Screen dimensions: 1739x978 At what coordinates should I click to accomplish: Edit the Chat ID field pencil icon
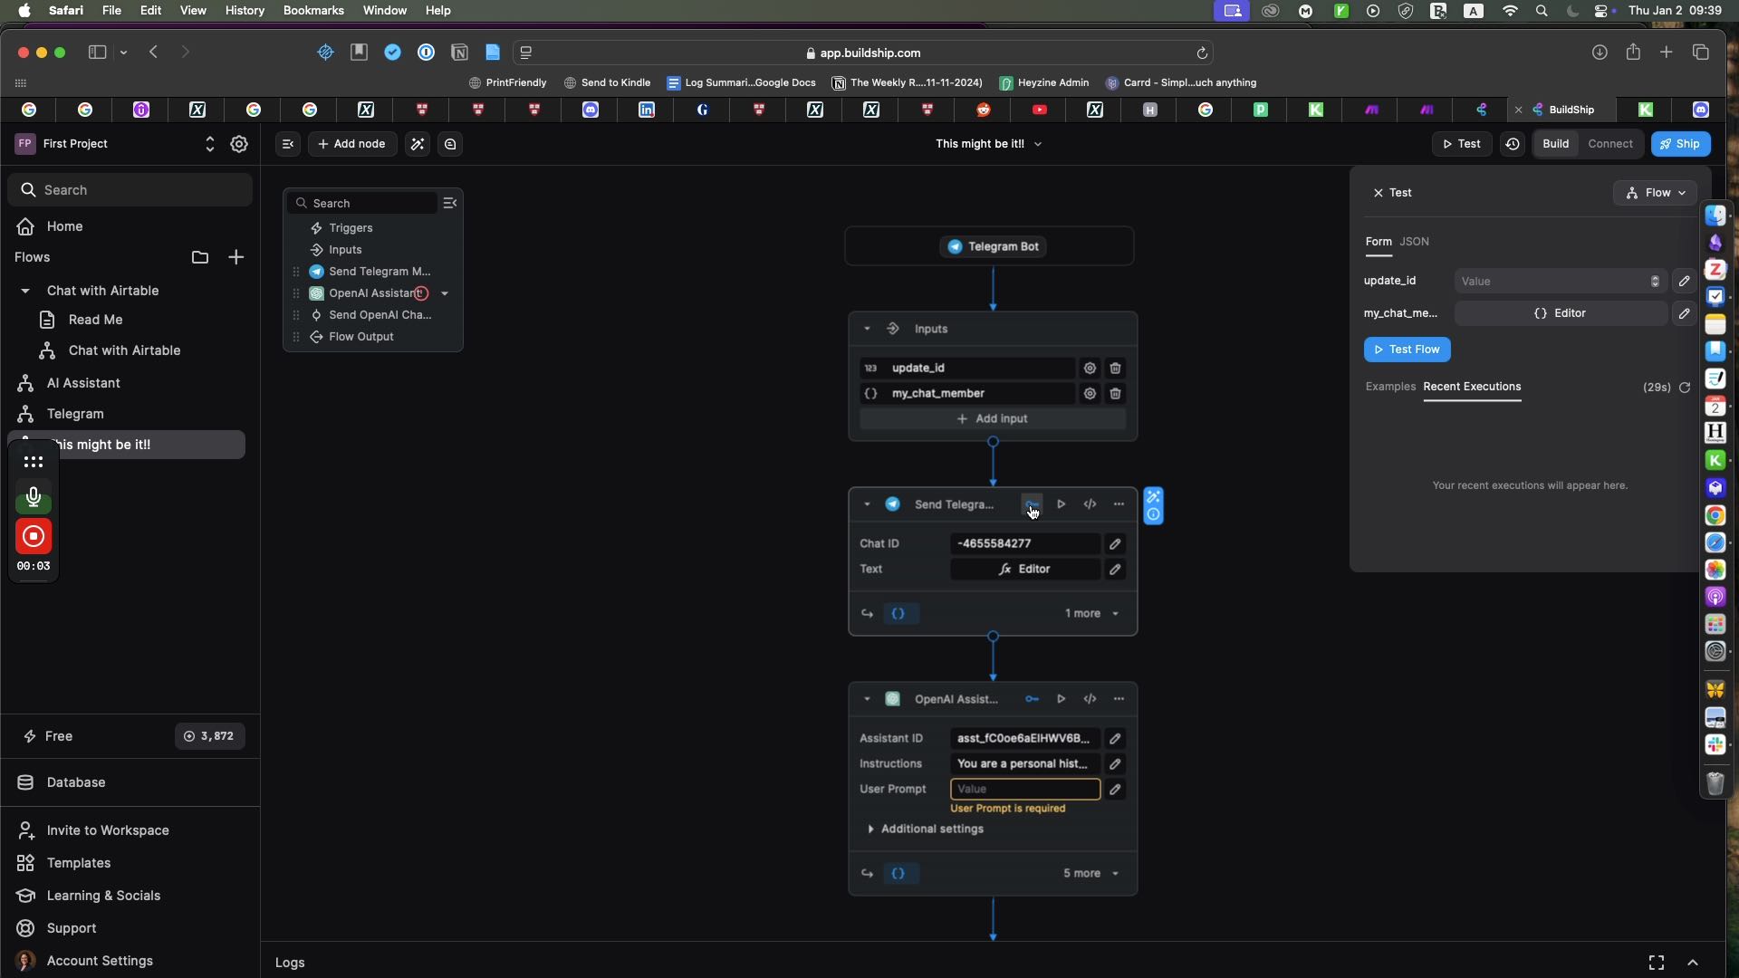tap(1115, 543)
